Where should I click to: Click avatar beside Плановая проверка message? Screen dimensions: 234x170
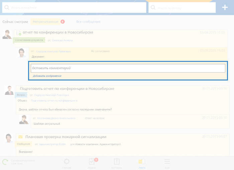[x=9, y=138]
